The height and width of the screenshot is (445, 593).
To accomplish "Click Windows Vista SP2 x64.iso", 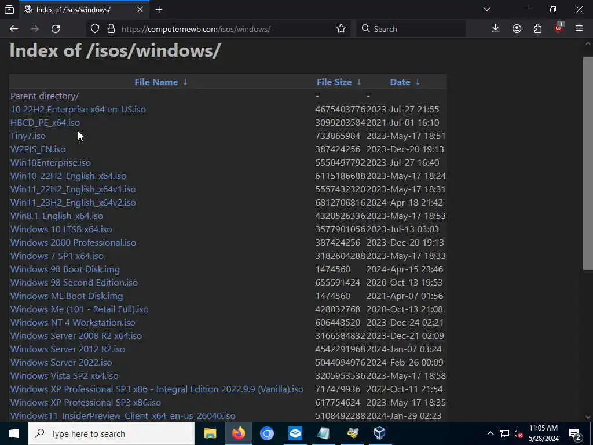I will point(64,375).
